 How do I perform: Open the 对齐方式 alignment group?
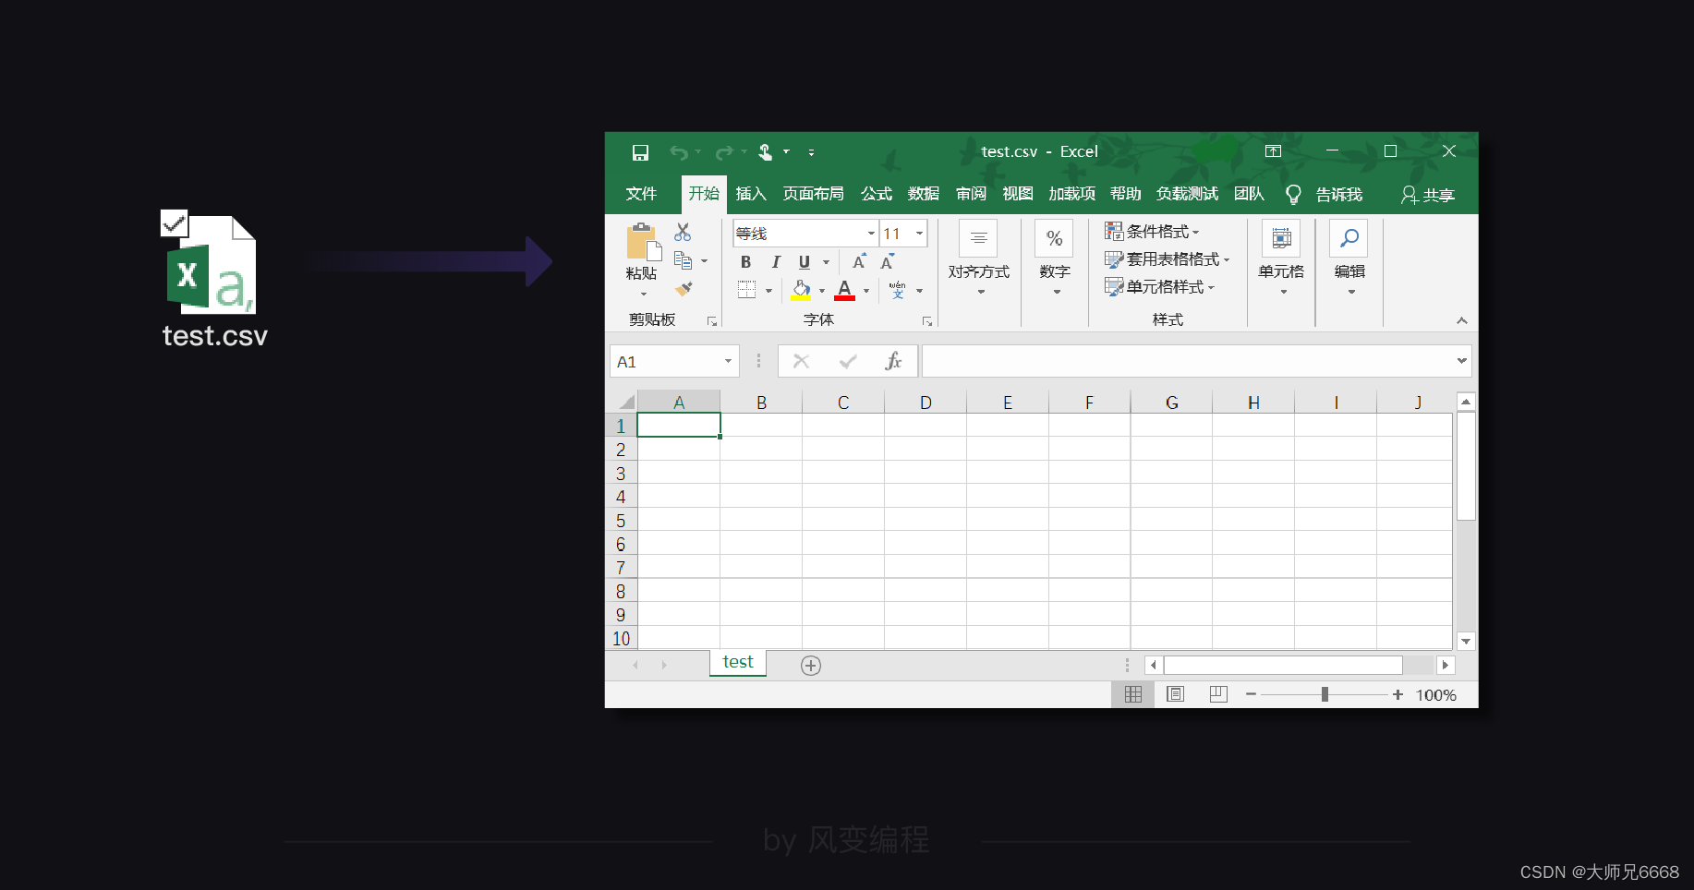click(x=979, y=259)
